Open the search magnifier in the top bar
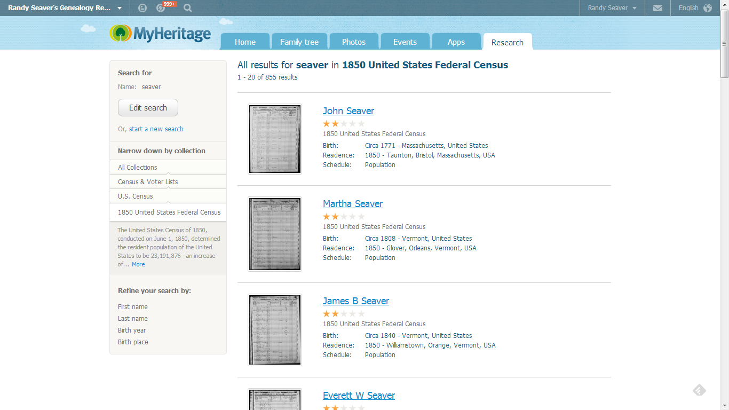Screen dimensions: 729x410 click(x=187, y=8)
